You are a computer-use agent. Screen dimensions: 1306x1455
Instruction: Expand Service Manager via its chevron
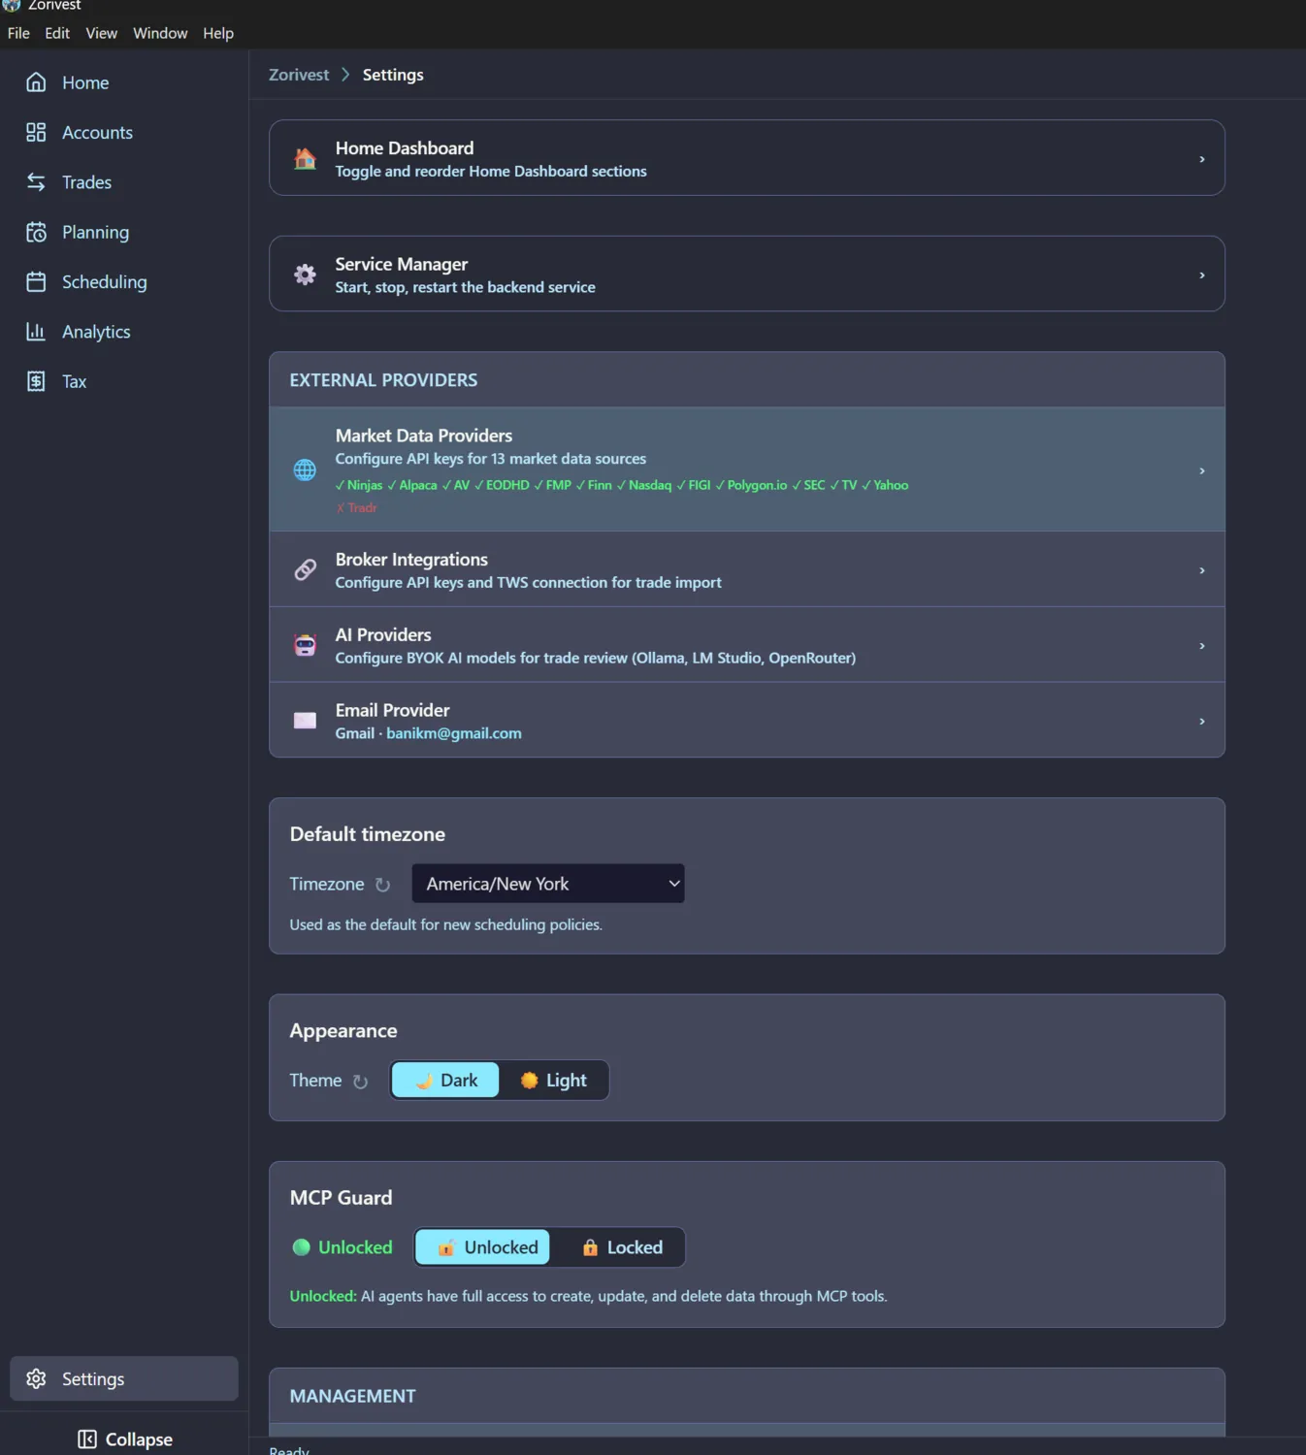1202,275
